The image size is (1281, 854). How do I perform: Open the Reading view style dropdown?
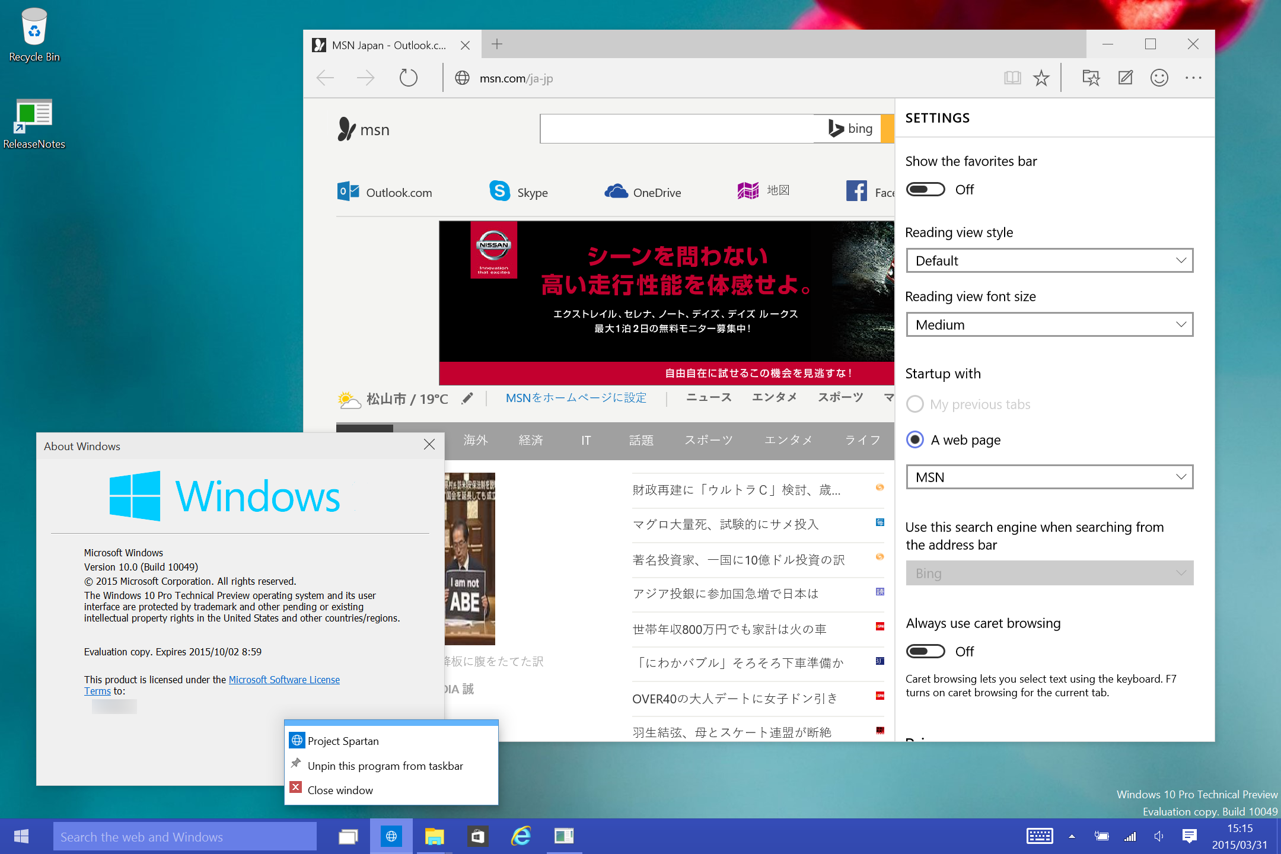pos(1049,260)
